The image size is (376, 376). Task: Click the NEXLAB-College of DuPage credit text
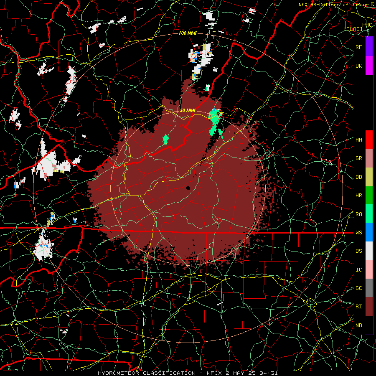pyautogui.click(x=335, y=5)
